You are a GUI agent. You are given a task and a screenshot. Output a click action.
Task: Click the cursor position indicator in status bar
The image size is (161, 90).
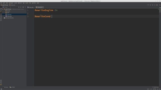tap(148, 89)
